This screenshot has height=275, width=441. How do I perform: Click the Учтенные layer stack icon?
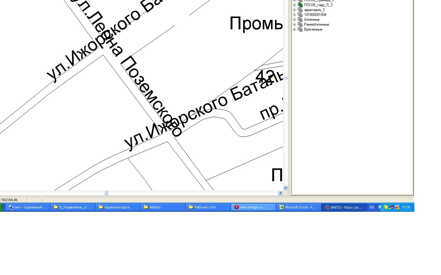(x=300, y=20)
